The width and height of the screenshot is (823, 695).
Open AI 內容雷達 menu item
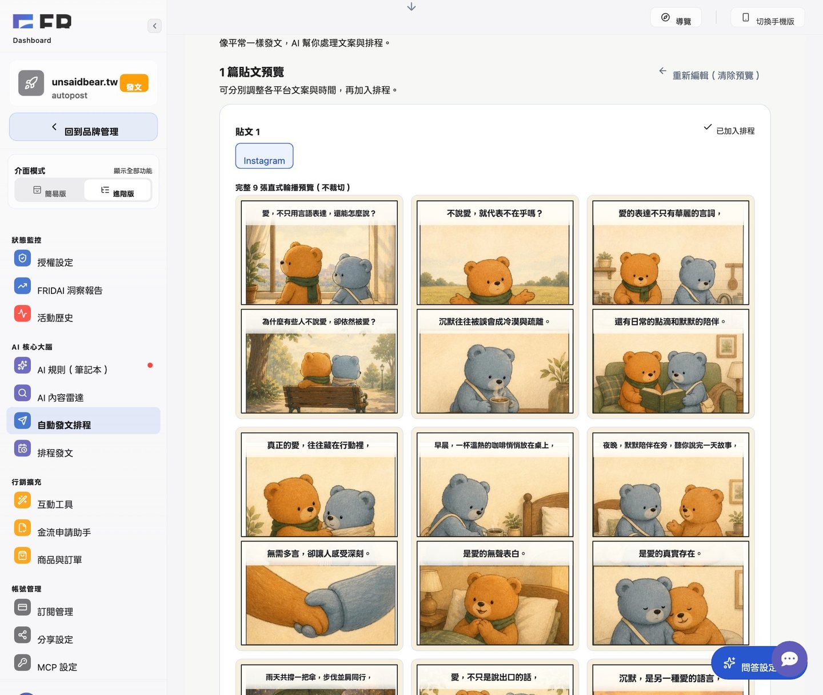point(83,394)
